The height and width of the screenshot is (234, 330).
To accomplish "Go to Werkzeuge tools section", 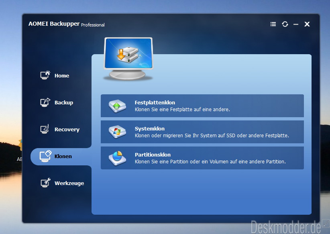I will tap(62, 183).
